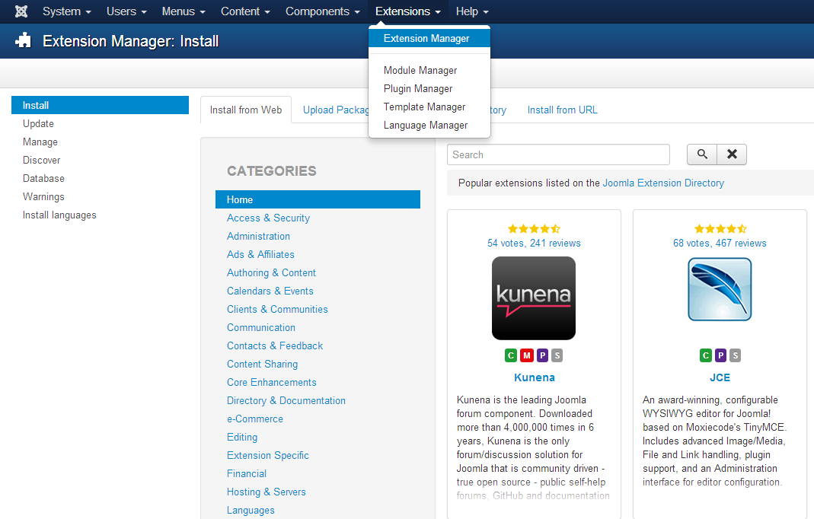
Task: Browse the Authoring & Content category
Action: pos(272,272)
